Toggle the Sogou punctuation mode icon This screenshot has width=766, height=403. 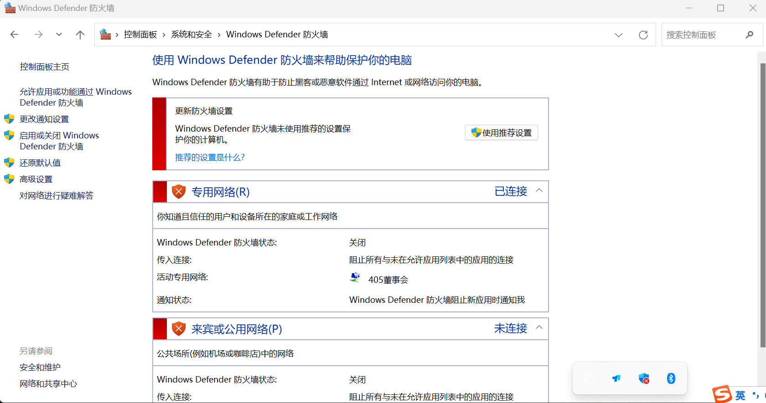(756, 395)
